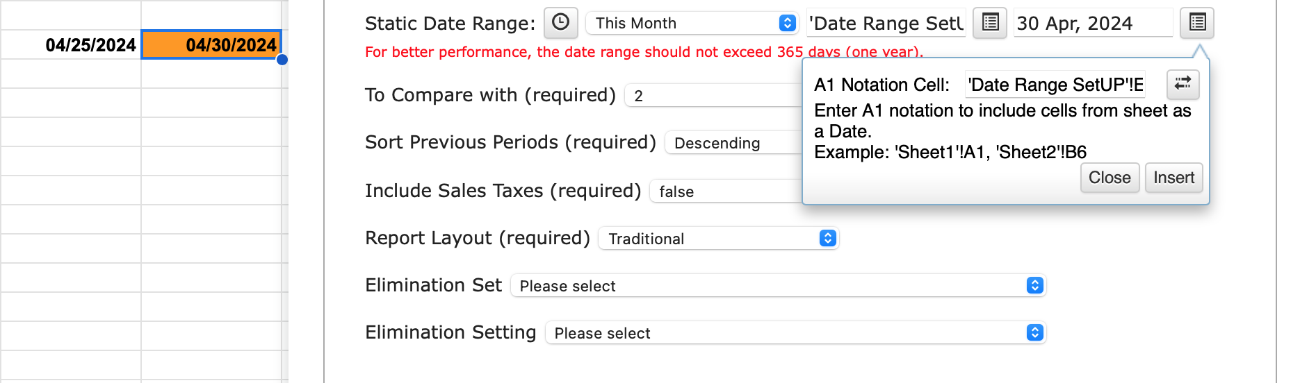The image size is (1300, 383).
Task: Click the Close button in the popup
Action: point(1110,178)
